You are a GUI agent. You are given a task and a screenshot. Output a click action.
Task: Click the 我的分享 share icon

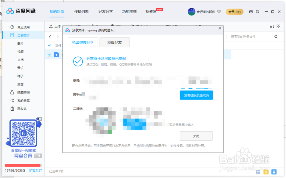point(12,100)
